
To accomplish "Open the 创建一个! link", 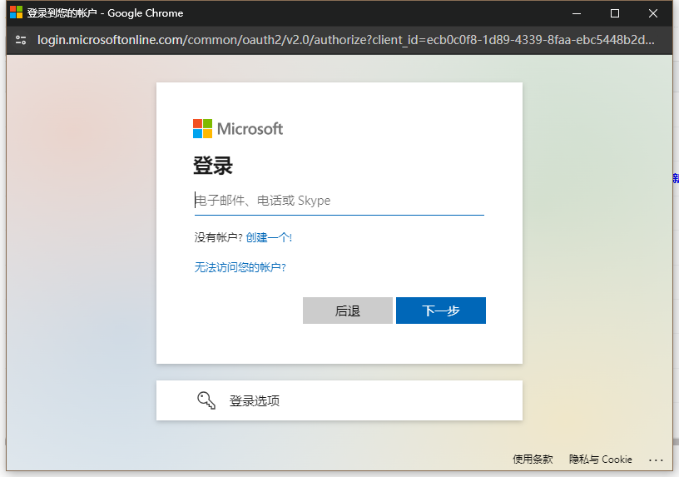I will pos(269,237).
